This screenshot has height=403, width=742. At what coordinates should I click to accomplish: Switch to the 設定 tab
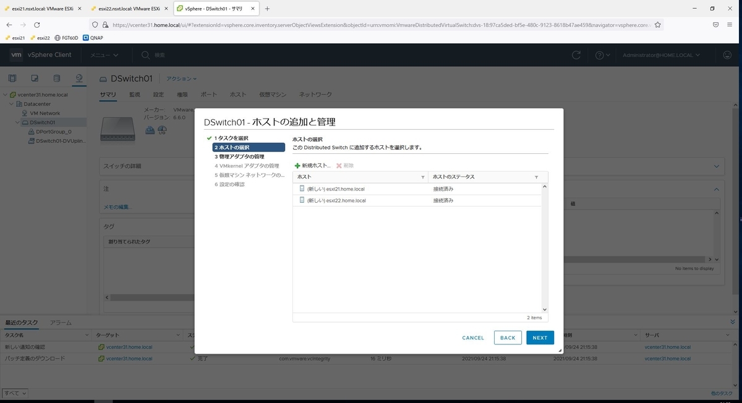point(158,95)
